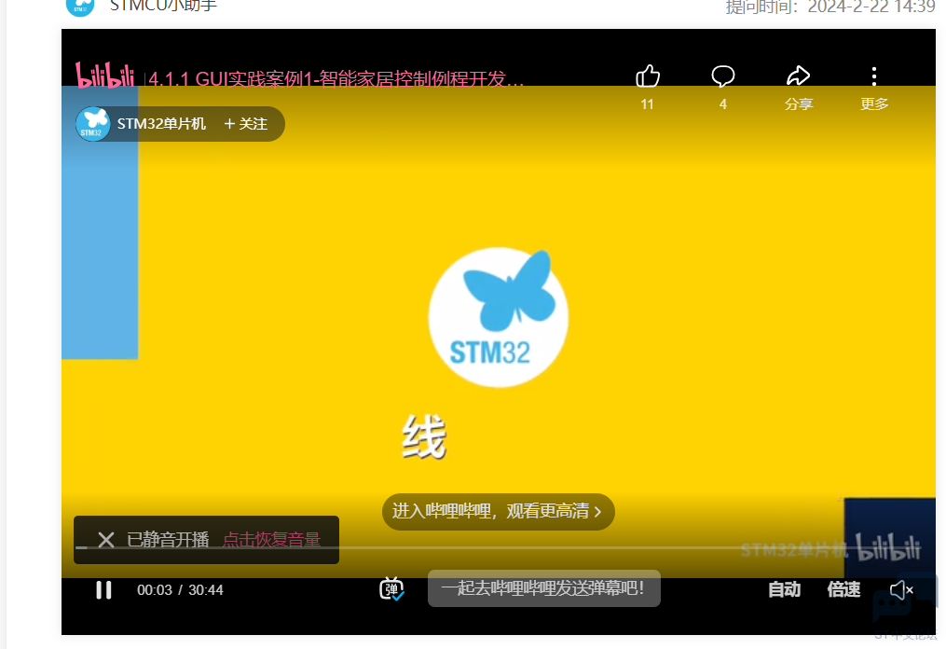
Task: Open STMCU小助手 poster avatar
Action: coord(79,6)
